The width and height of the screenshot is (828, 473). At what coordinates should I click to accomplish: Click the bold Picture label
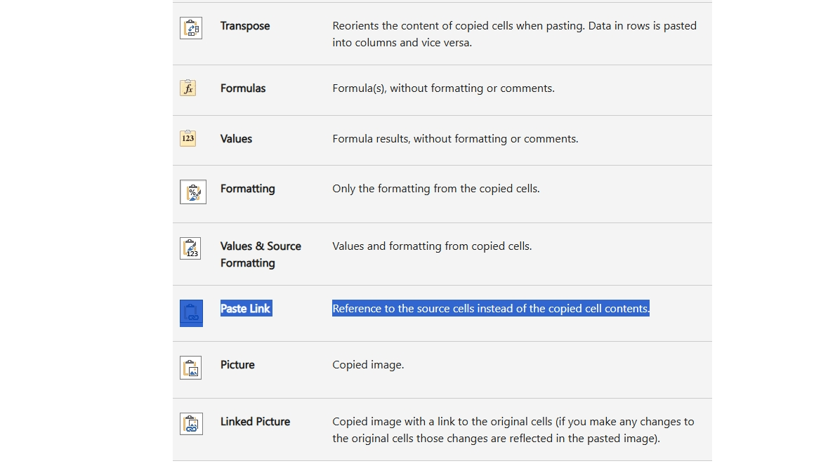(237, 365)
